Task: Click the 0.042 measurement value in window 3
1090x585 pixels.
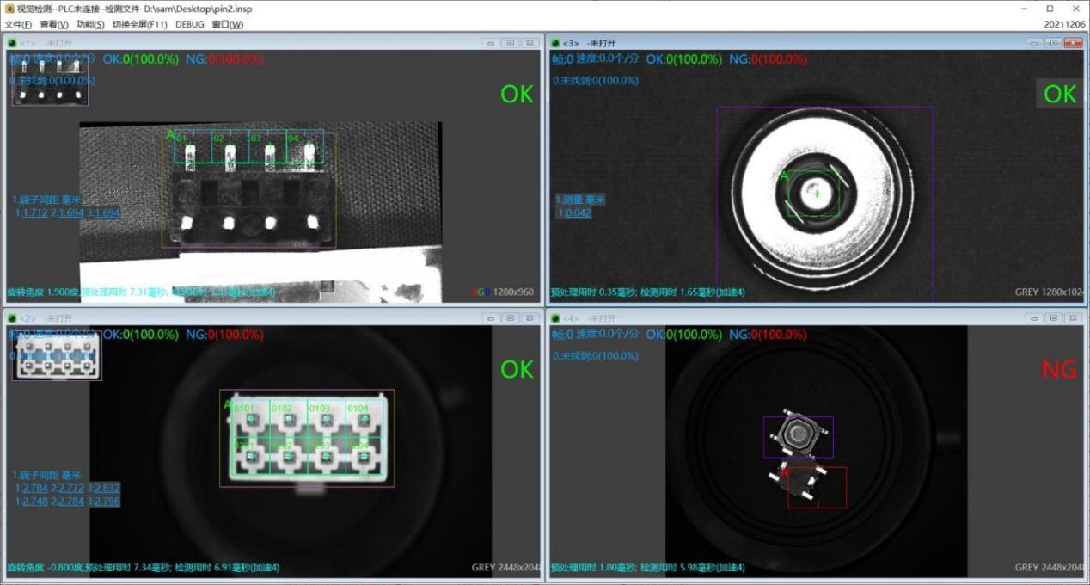Action: pyautogui.click(x=577, y=213)
